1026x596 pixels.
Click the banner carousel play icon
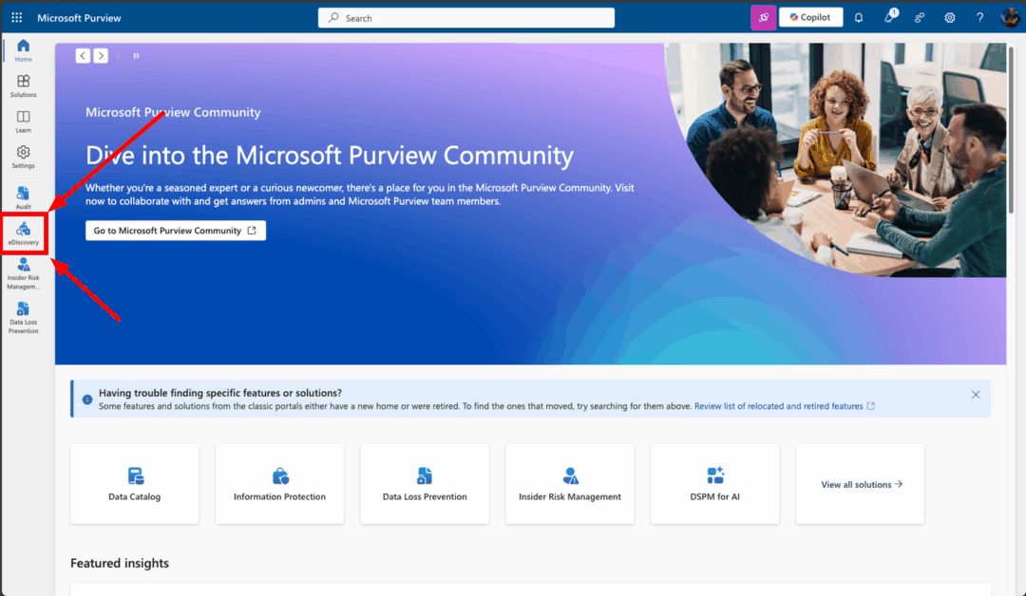click(119, 56)
